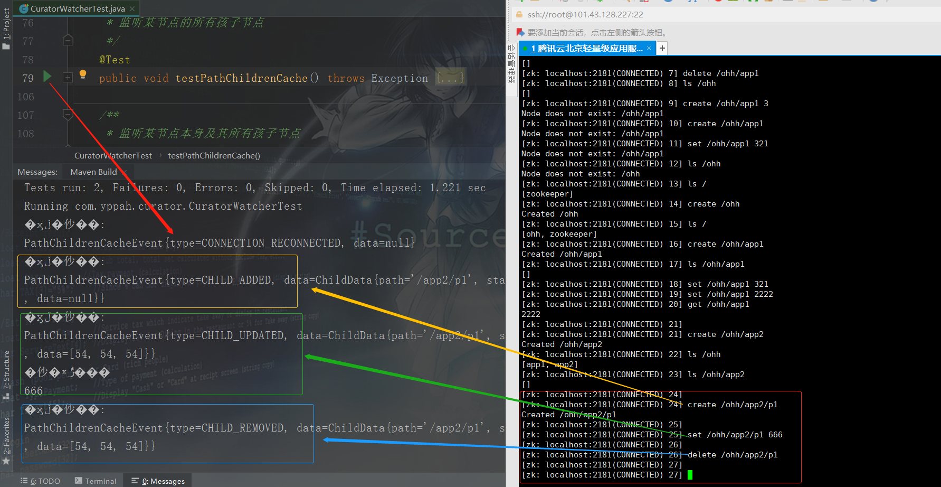The height and width of the screenshot is (487, 941).
Task: Collapse the comment fold marker at line 77
Action: (x=68, y=40)
